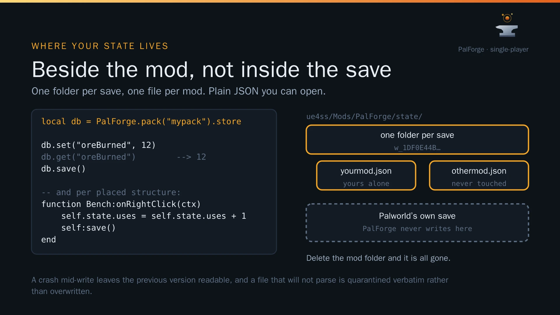Click the '--> 12' result comment

(191, 157)
